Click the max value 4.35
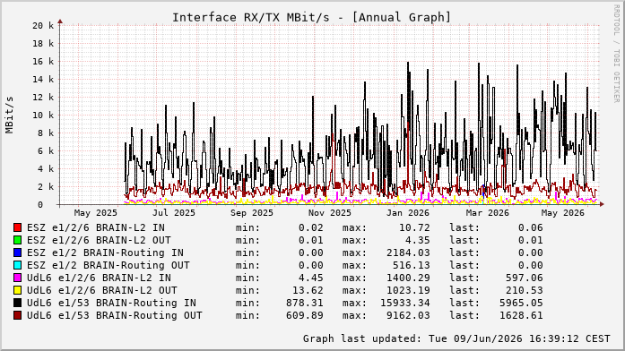Screen dimensions: 625x351 418,240
